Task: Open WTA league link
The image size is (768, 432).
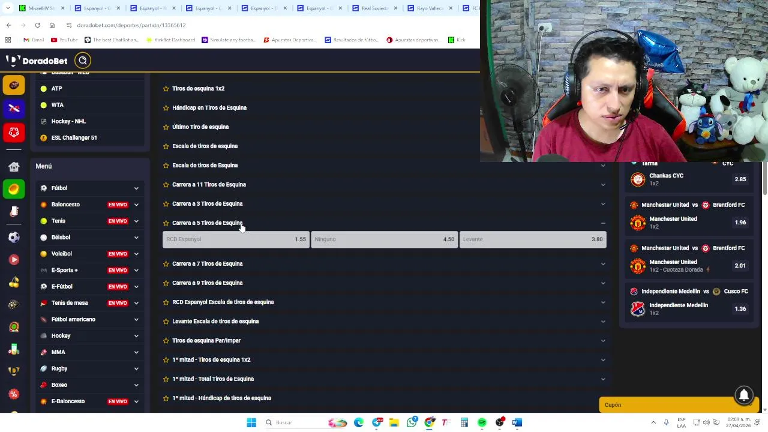Action: (x=58, y=105)
